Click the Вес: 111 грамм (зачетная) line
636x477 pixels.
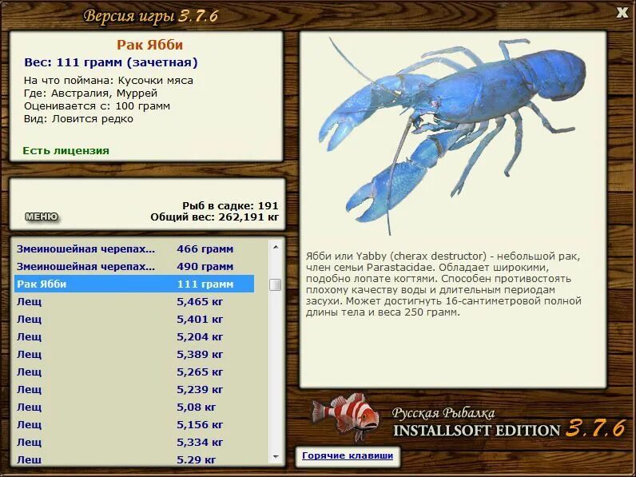[x=111, y=62]
